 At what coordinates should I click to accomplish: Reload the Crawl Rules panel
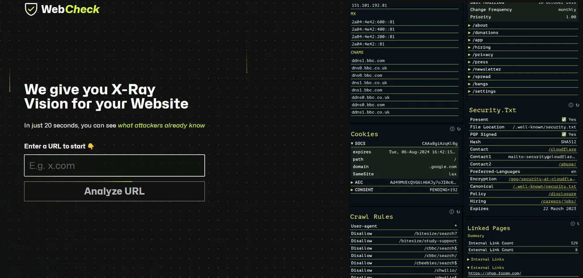coord(459,212)
